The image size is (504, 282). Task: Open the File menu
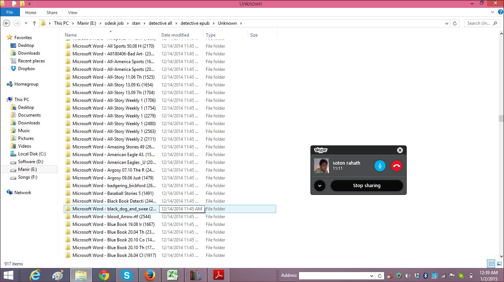tap(10, 12)
